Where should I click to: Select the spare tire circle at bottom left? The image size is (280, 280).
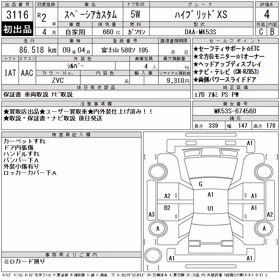point(153,255)
